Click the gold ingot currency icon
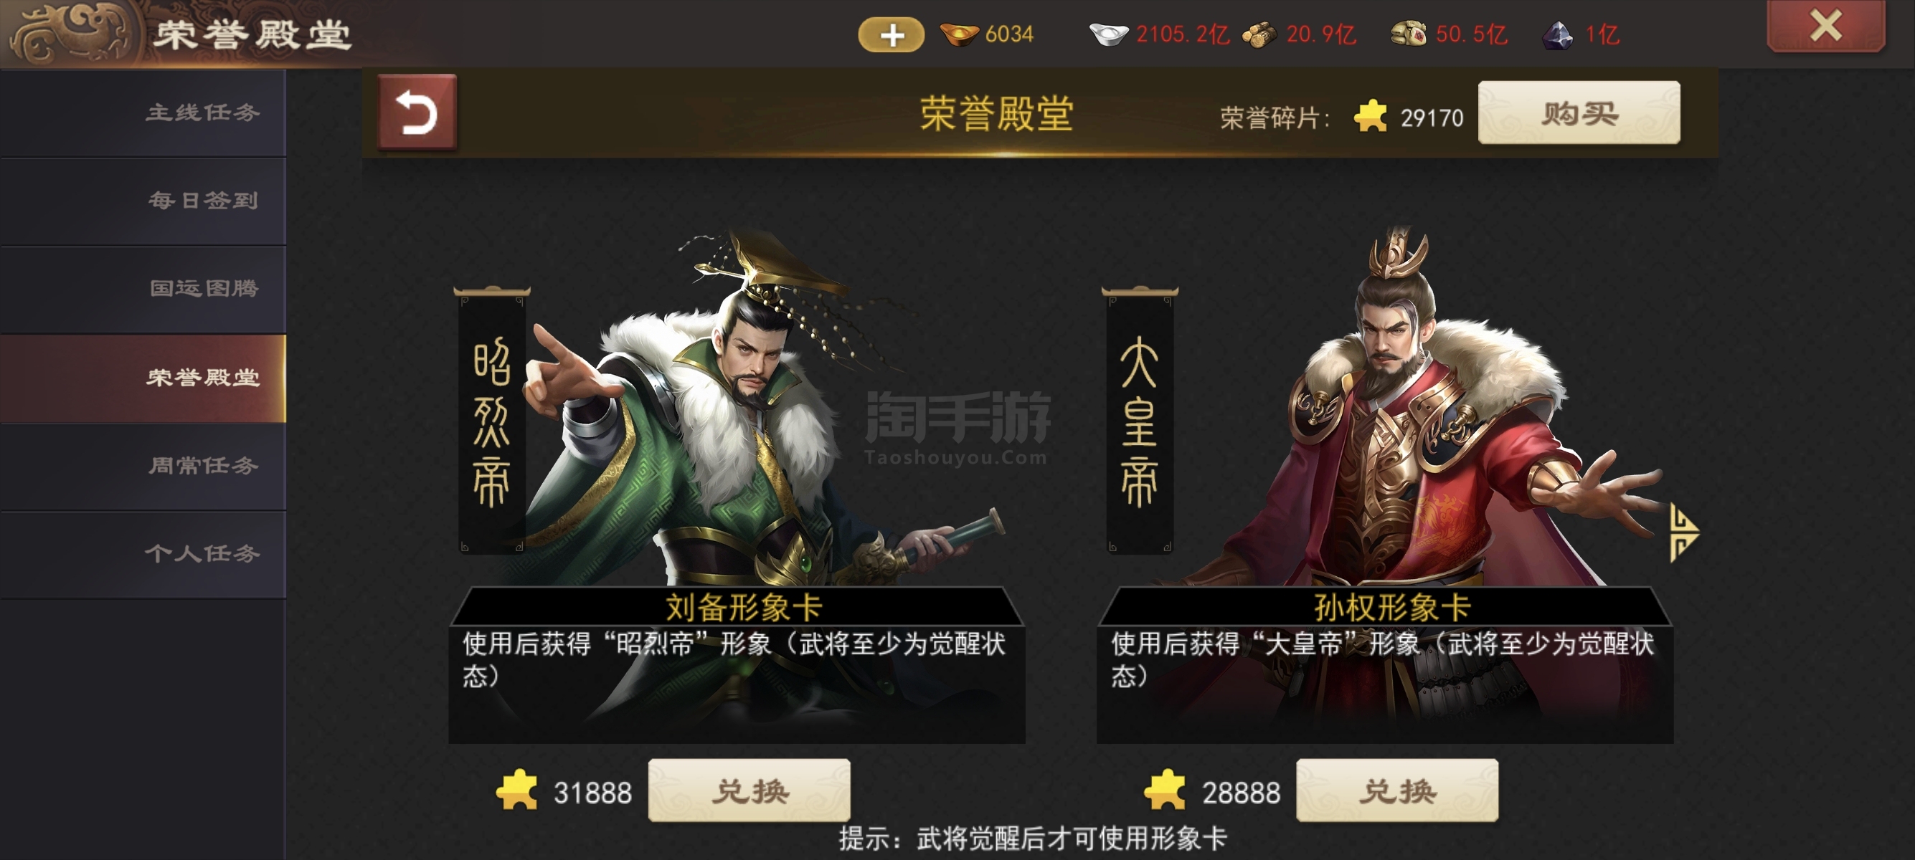This screenshot has width=1915, height=860. pos(958,35)
